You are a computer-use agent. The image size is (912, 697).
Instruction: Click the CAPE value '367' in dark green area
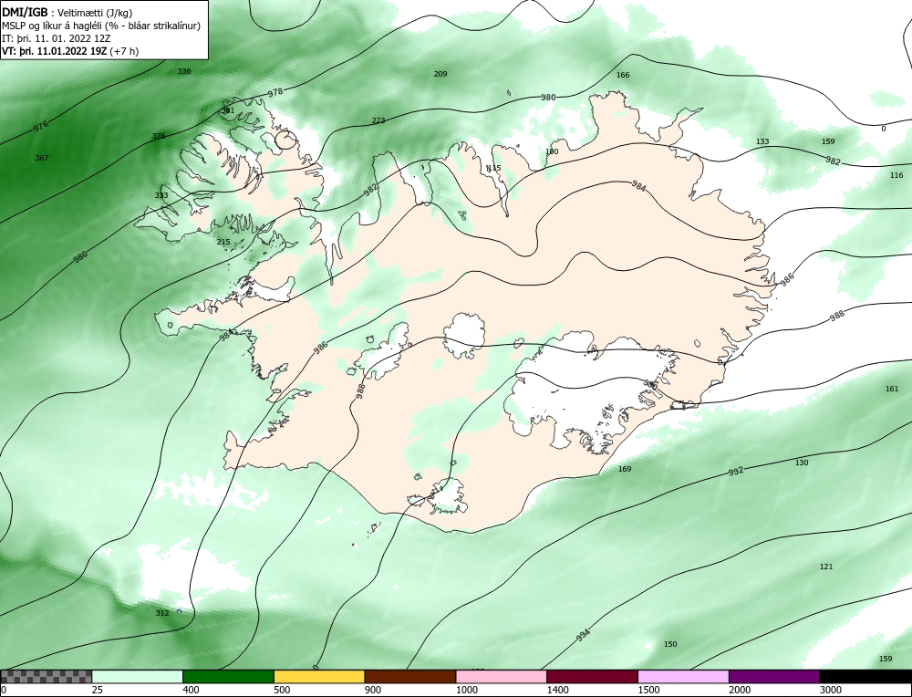point(42,158)
